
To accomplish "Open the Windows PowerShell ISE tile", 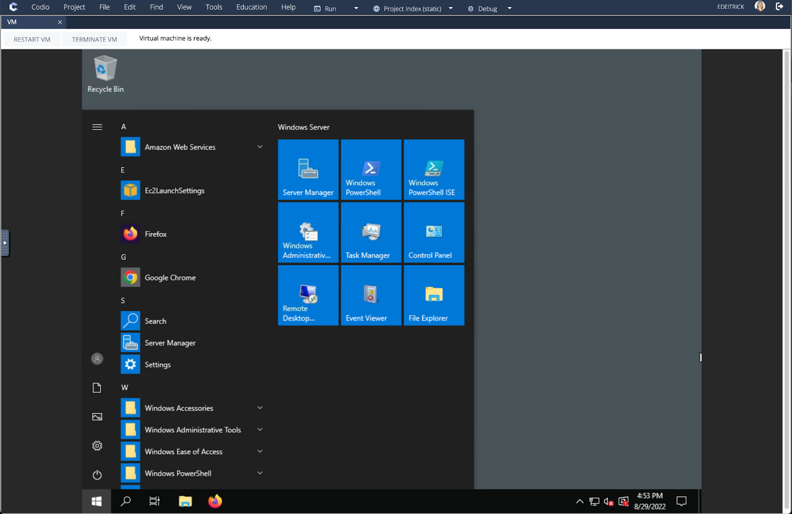I will (434, 170).
